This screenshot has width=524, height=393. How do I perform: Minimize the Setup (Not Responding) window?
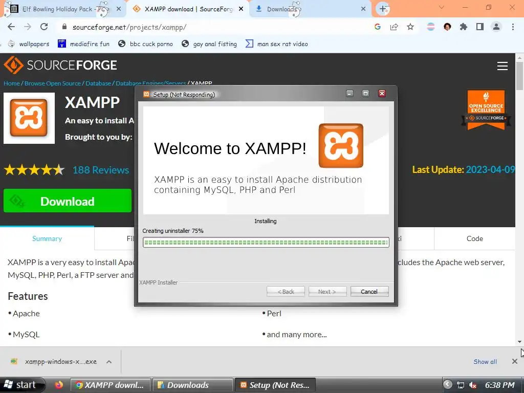(x=350, y=93)
